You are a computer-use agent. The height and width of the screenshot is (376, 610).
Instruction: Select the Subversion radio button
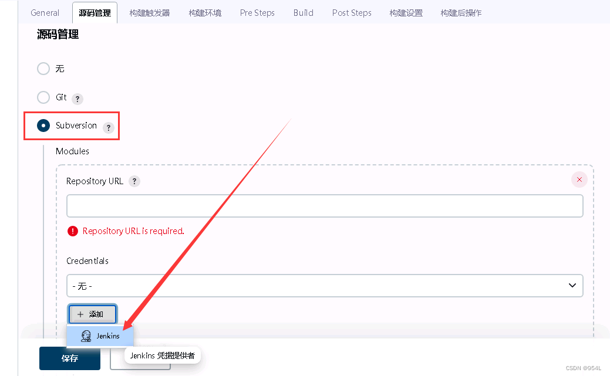[x=43, y=126]
